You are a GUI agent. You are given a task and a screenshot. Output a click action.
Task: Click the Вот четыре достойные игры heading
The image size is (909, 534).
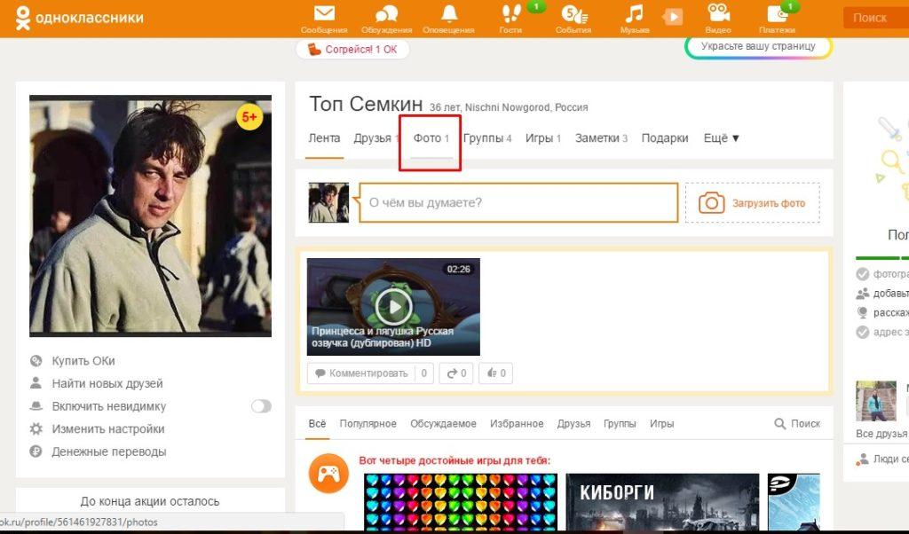click(454, 460)
